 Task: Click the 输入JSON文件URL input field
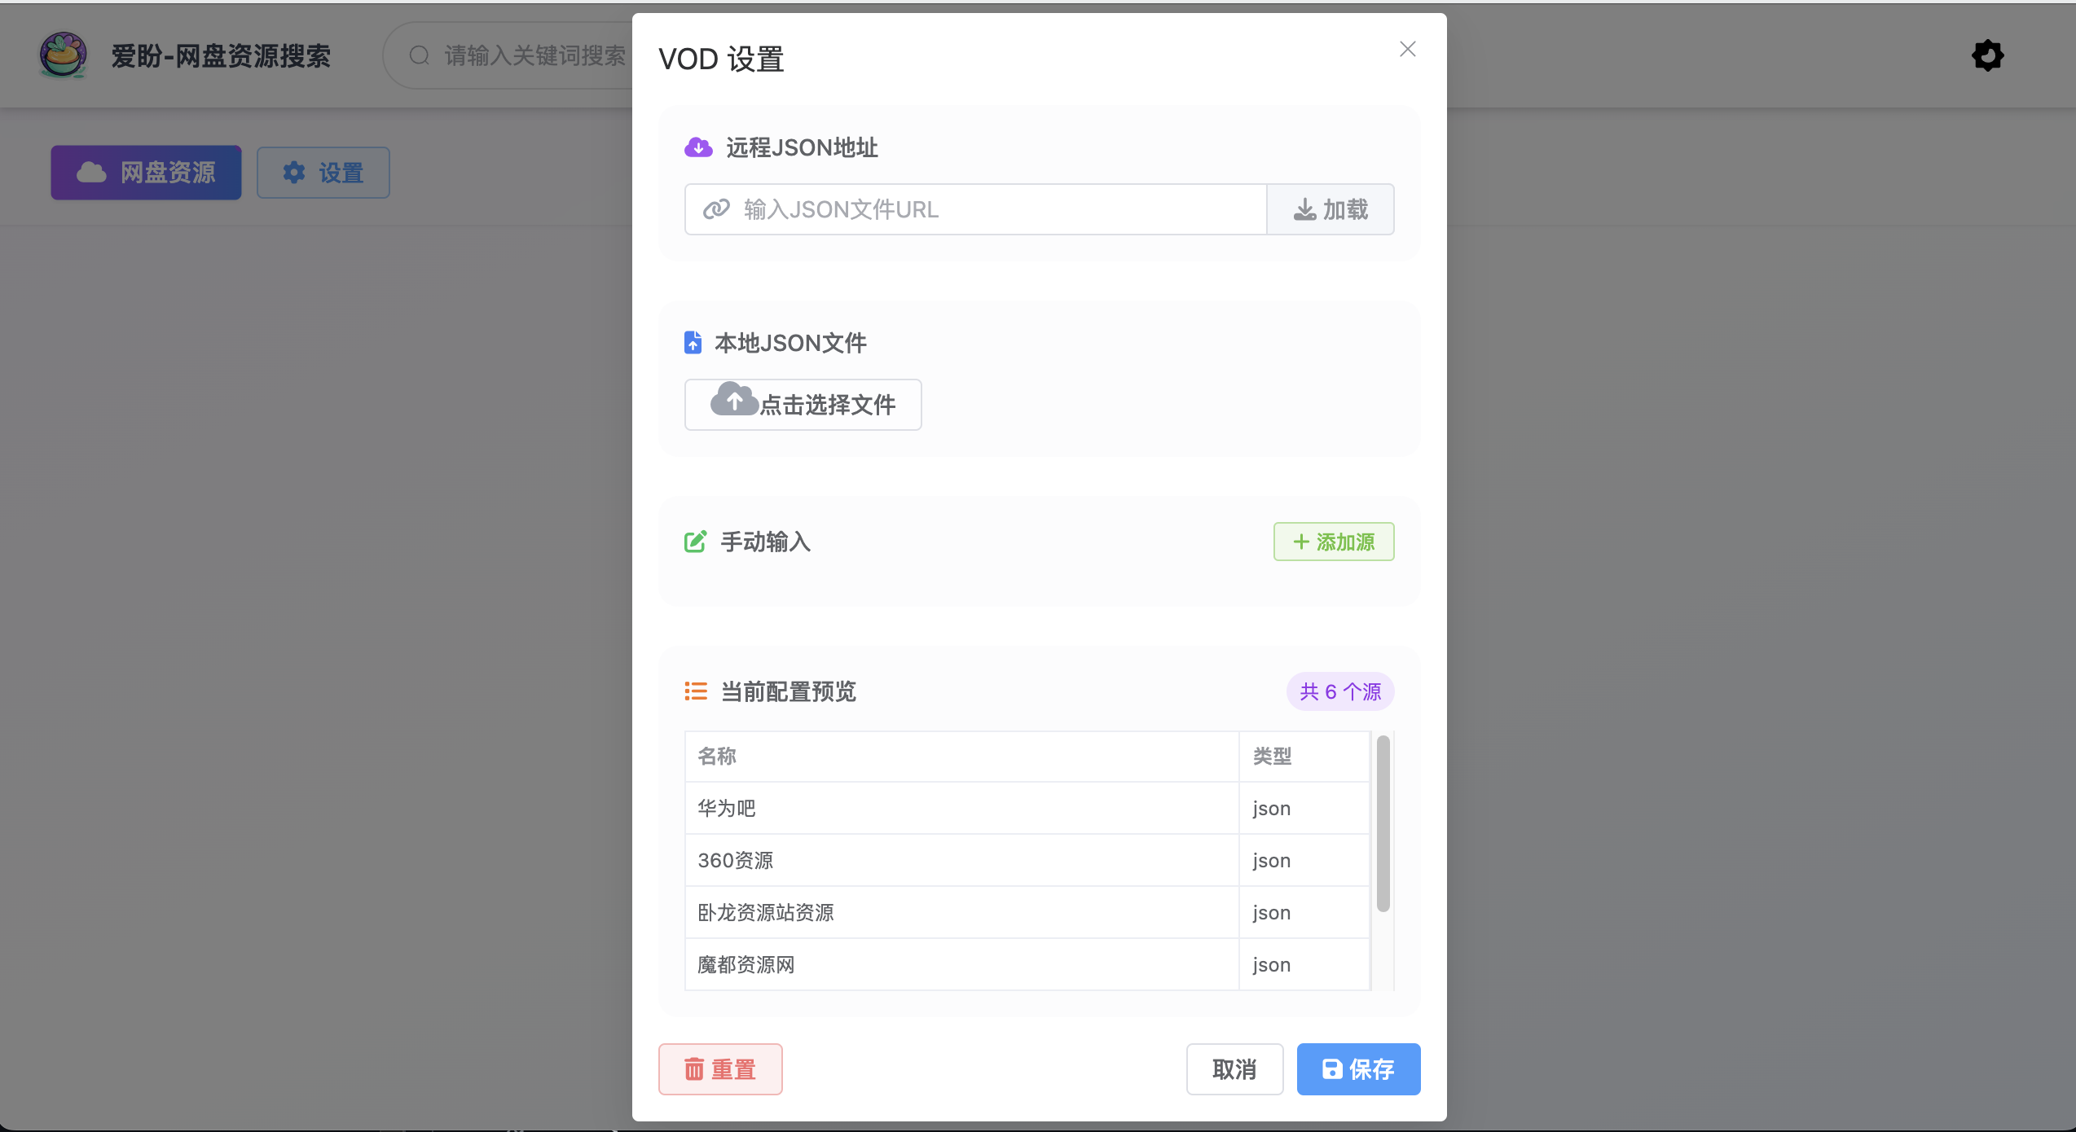point(975,210)
